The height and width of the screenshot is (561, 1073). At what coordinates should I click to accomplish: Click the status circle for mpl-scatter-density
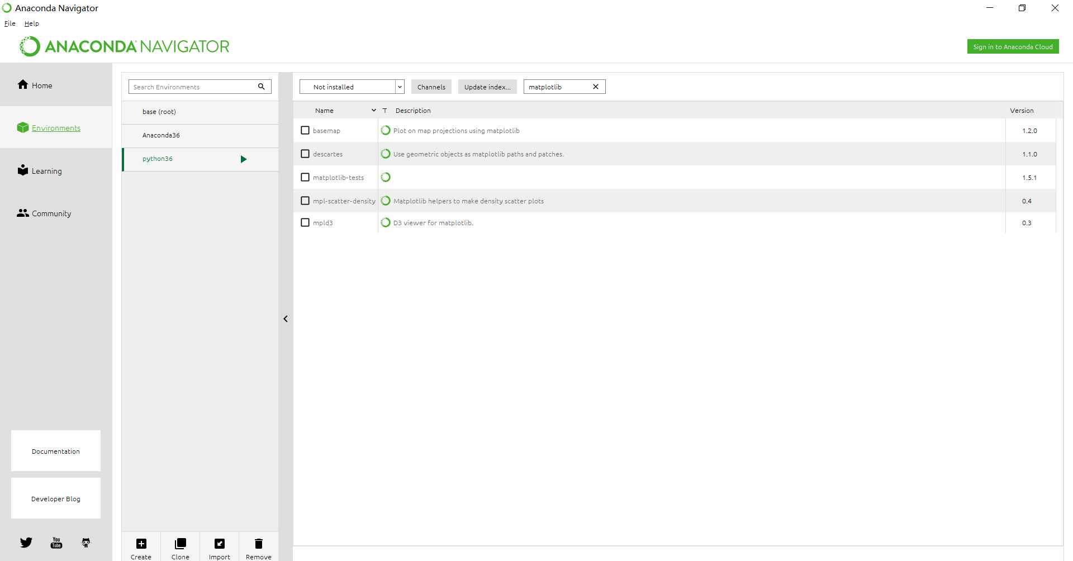pos(386,201)
